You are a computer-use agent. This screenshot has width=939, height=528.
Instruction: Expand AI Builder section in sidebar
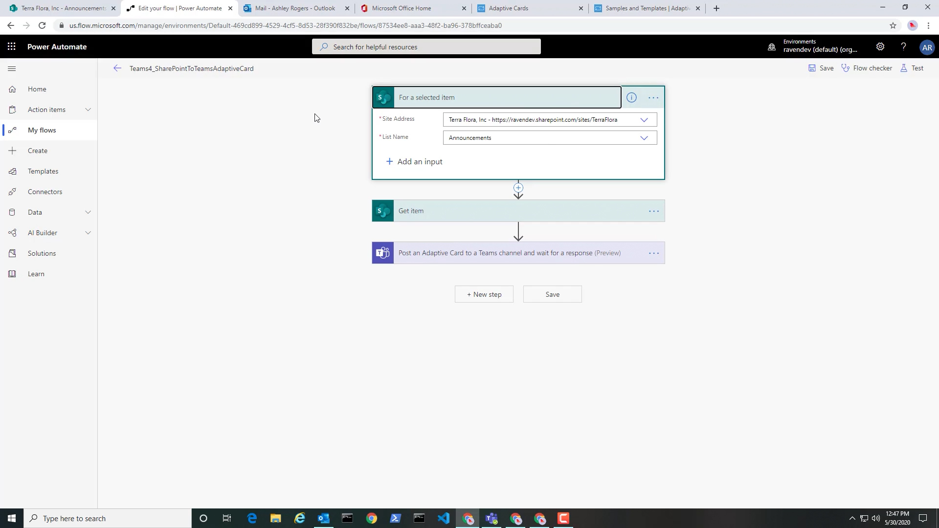88,233
